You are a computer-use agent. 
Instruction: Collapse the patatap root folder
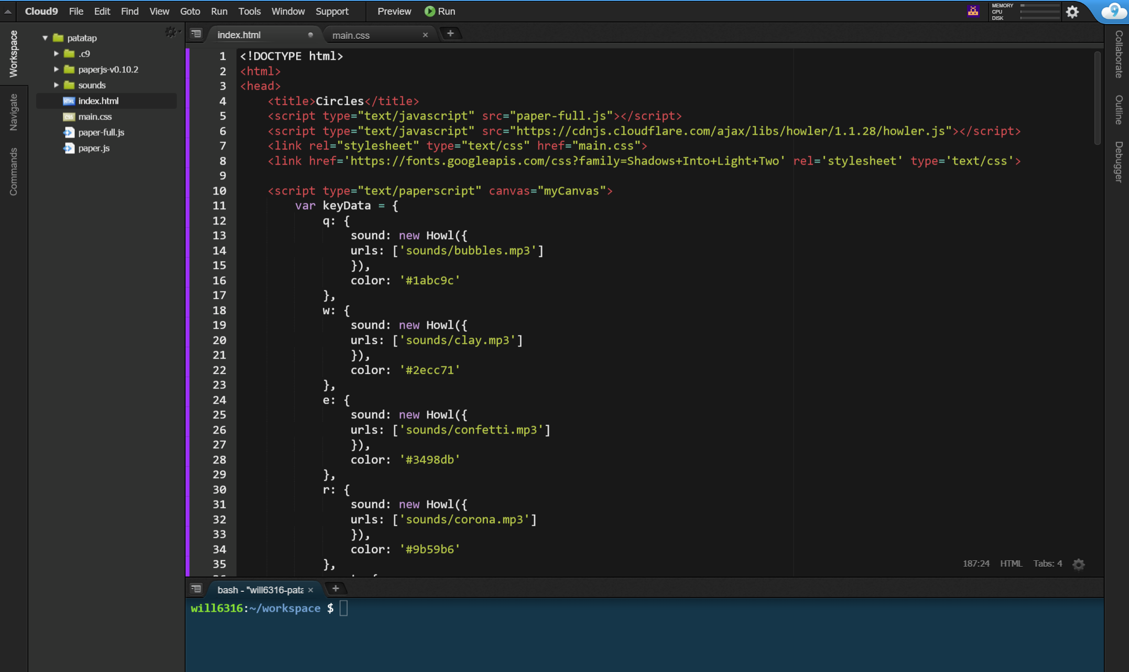[45, 38]
